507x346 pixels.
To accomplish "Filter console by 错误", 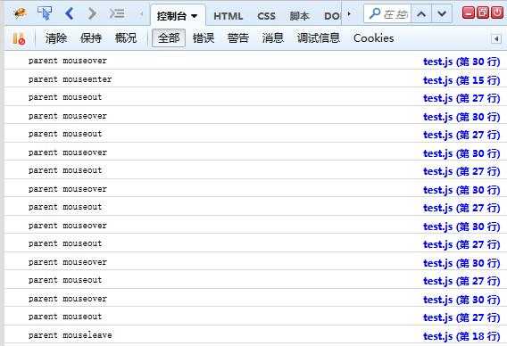I will [204, 38].
